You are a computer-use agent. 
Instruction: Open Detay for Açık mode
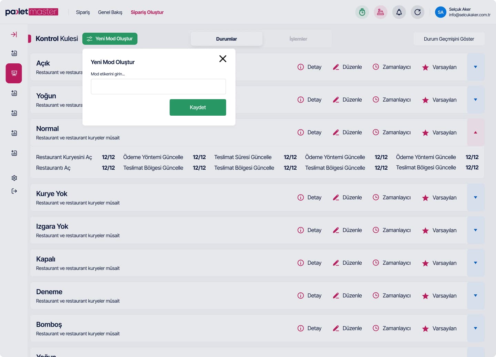[x=309, y=67]
